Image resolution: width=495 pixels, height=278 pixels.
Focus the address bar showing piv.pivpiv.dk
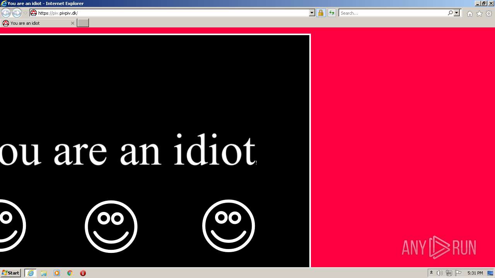(173, 13)
